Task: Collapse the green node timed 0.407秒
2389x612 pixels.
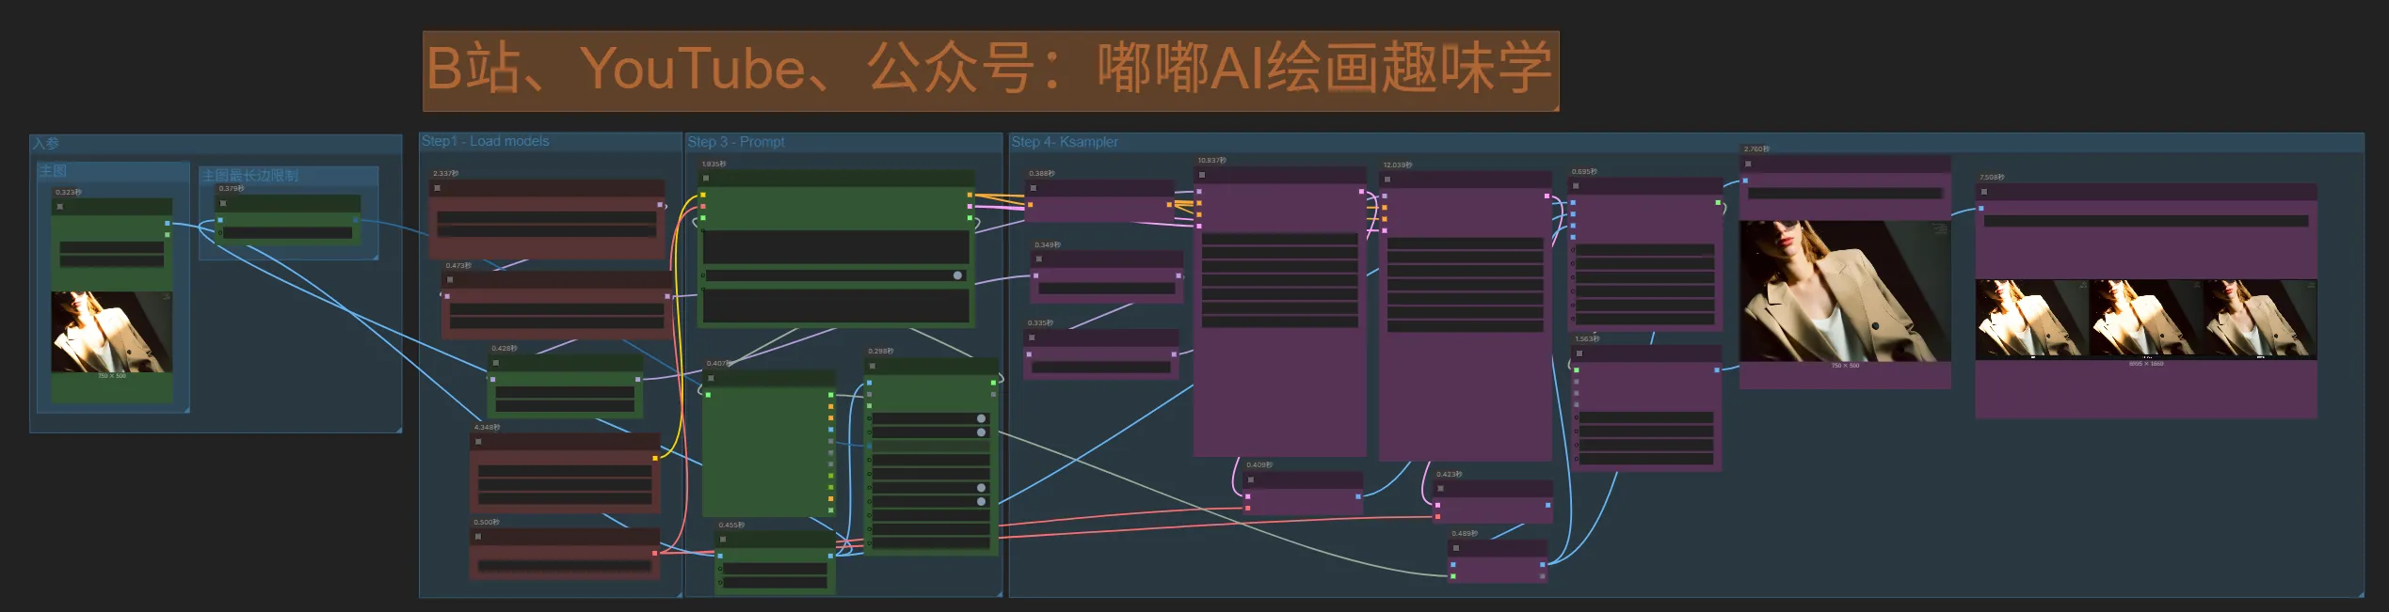Action: 712,378
